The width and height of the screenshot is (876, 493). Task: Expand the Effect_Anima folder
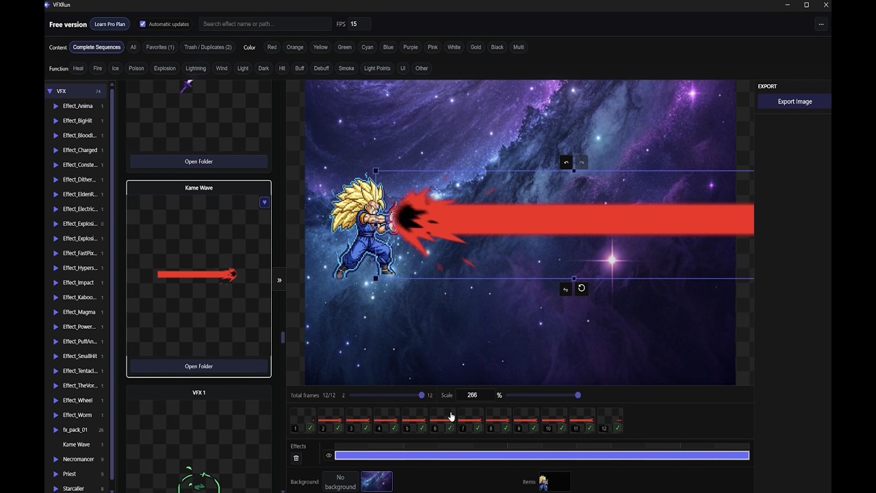pos(55,106)
